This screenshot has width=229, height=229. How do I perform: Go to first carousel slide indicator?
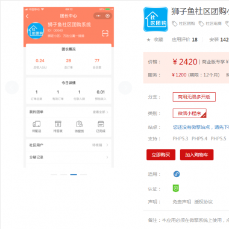tap(54, 175)
